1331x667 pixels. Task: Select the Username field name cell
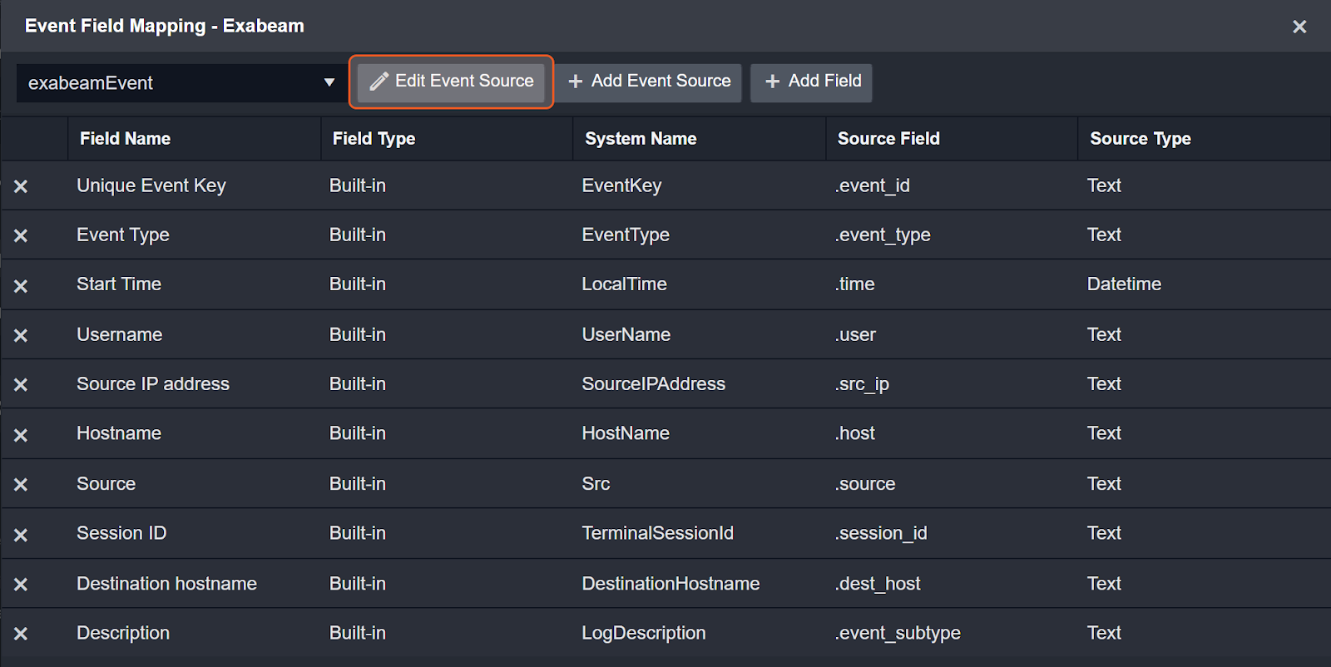point(120,334)
